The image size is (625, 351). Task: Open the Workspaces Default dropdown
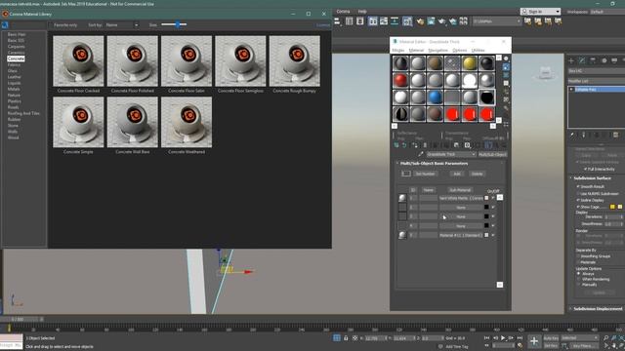pyautogui.click(x=607, y=12)
